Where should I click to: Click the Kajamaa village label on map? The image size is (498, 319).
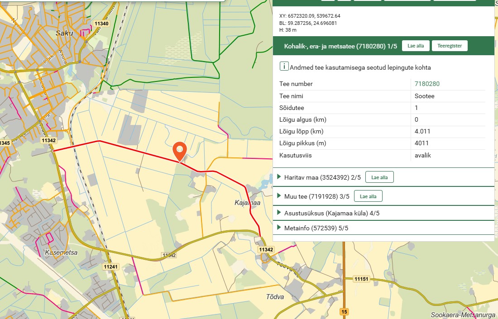click(x=248, y=203)
